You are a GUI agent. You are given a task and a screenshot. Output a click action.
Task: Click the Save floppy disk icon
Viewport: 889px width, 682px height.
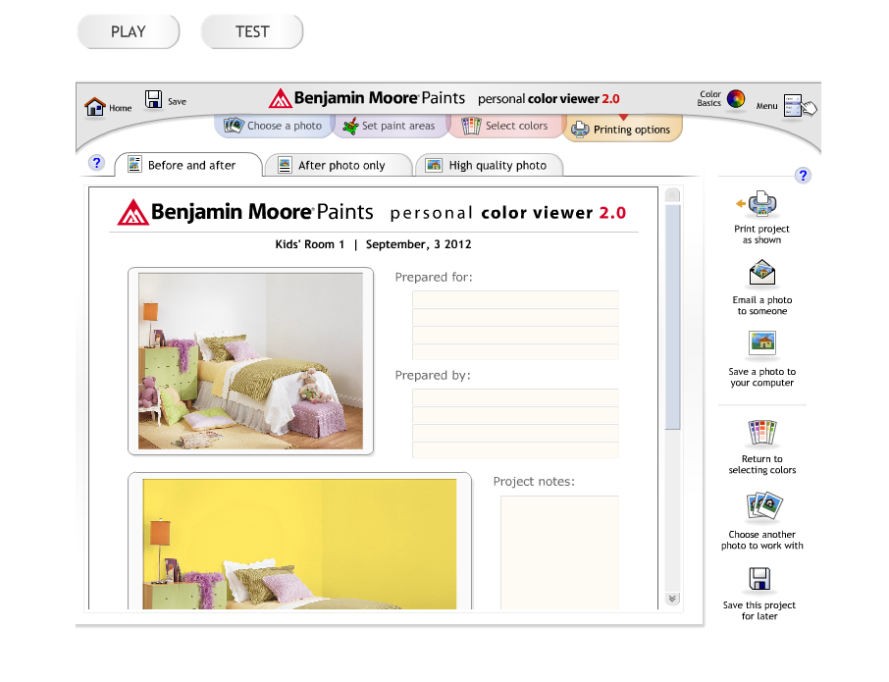(x=153, y=99)
